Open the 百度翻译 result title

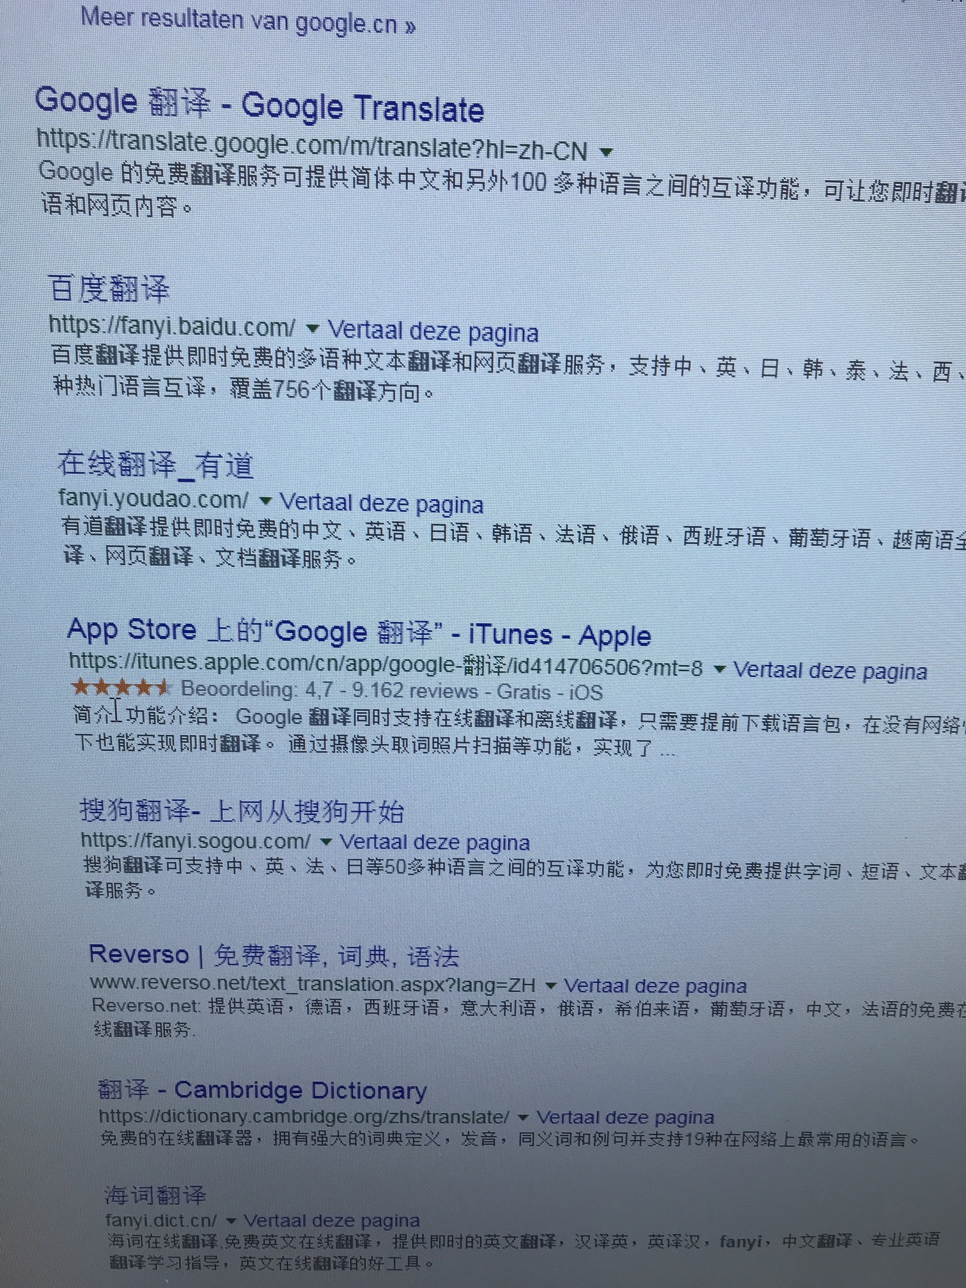[109, 288]
